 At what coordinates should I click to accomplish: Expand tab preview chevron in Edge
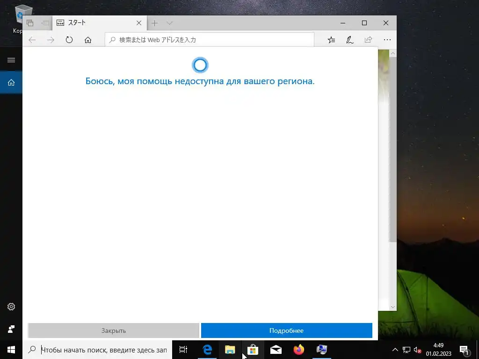(x=169, y=23)
